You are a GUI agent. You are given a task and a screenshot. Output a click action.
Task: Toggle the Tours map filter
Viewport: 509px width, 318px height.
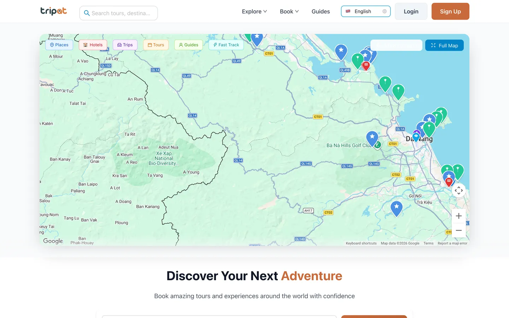coord(156,45)
